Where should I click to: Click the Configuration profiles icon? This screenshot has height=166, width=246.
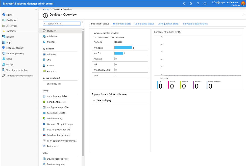point(44,107)
